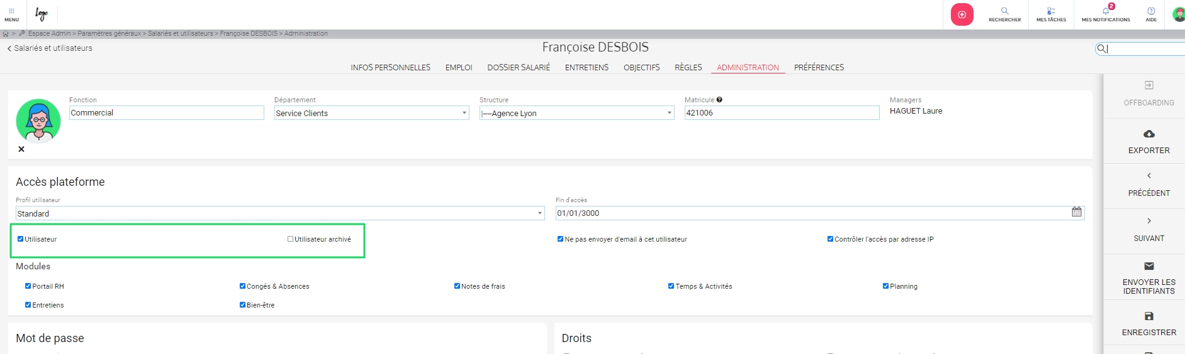
Task: Go back to Salariés et utilisateurs
Action: tap(50, 48)
